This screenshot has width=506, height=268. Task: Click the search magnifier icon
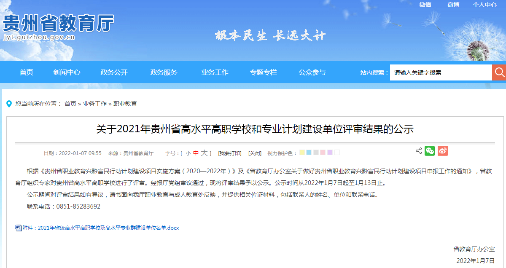499,72
